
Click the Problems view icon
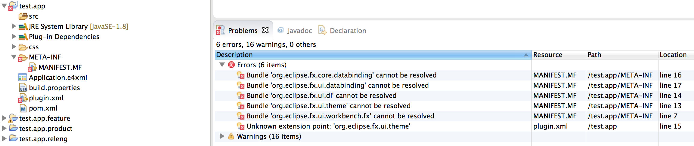[220, 30]
